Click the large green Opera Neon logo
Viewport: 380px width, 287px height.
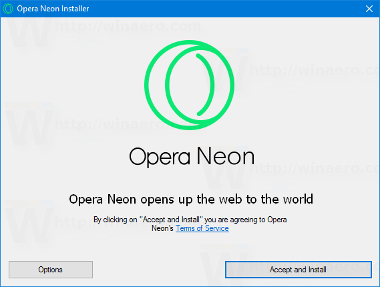coord(189,85)
